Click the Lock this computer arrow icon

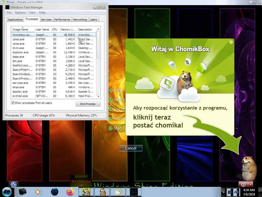point(111,91)
